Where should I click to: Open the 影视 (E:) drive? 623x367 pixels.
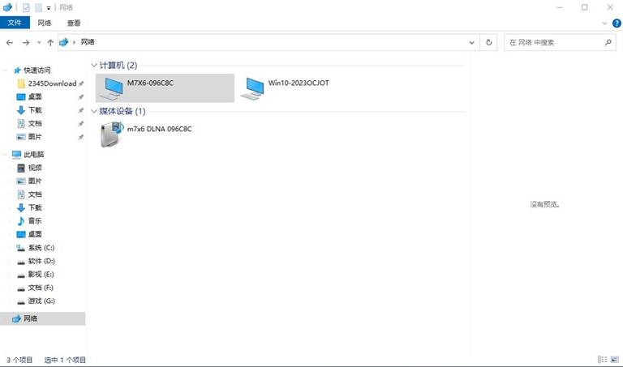coord(36,274)
